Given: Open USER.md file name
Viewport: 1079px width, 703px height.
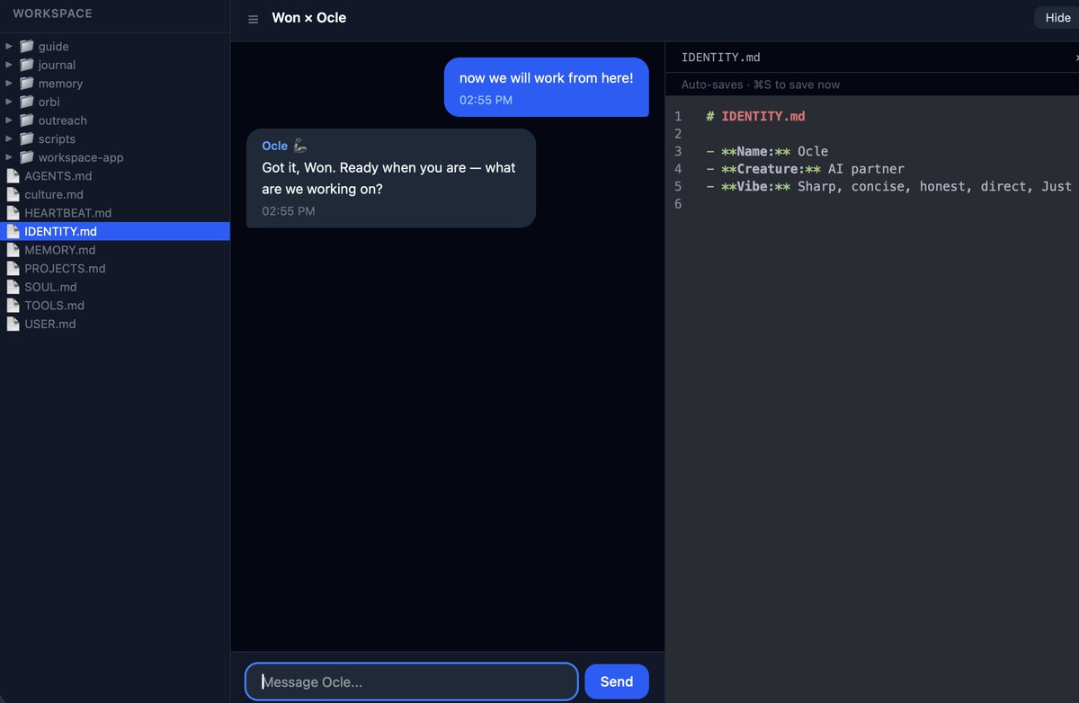Looking at the screenshot, I should [50, 324].
